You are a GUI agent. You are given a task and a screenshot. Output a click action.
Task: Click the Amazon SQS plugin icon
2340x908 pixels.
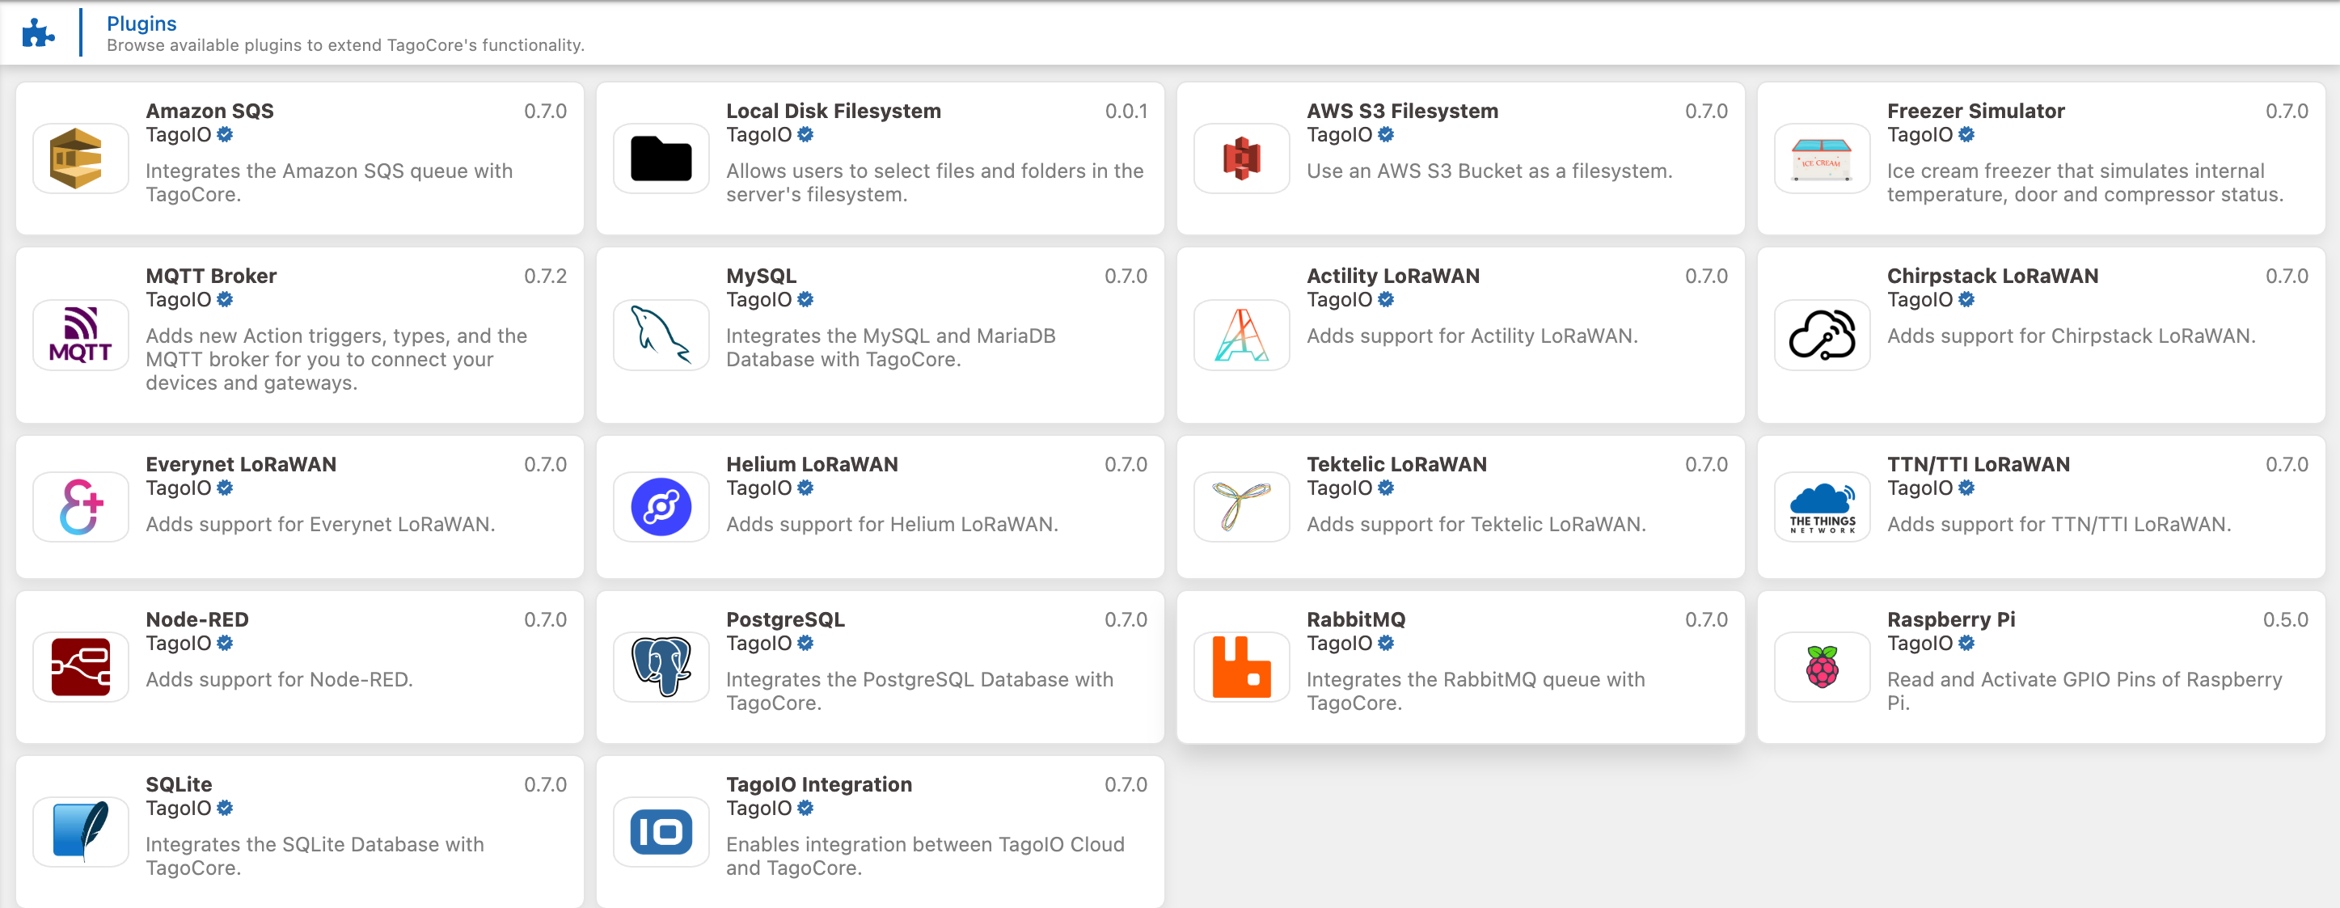pyautogui.click(x=80, y=159)
